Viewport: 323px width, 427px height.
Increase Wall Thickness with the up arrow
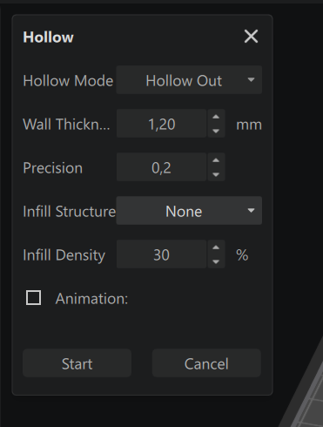tap(216, 117)
